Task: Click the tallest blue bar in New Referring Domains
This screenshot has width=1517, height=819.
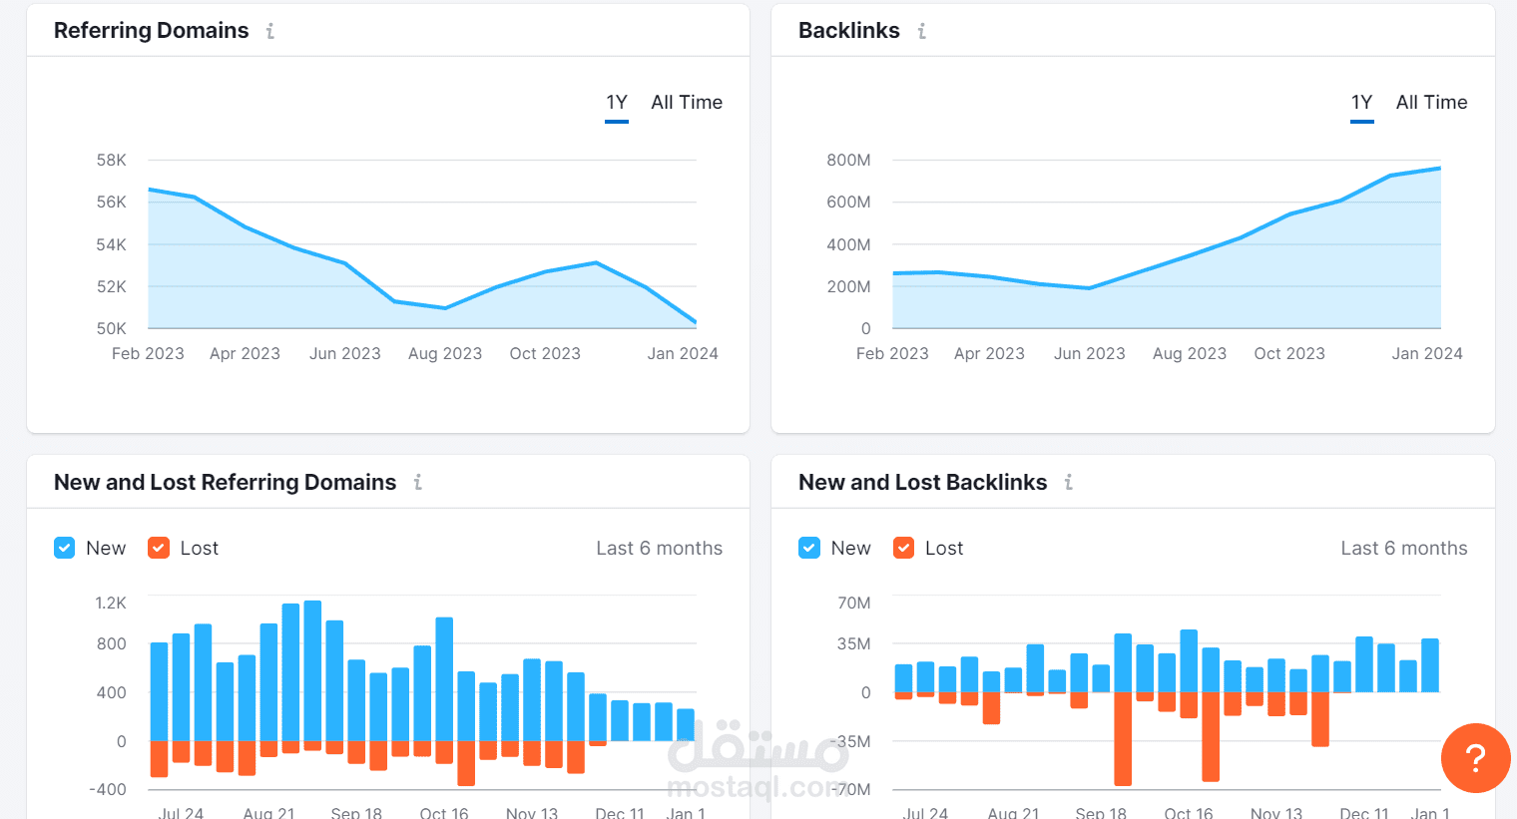Action: point(312,670)
